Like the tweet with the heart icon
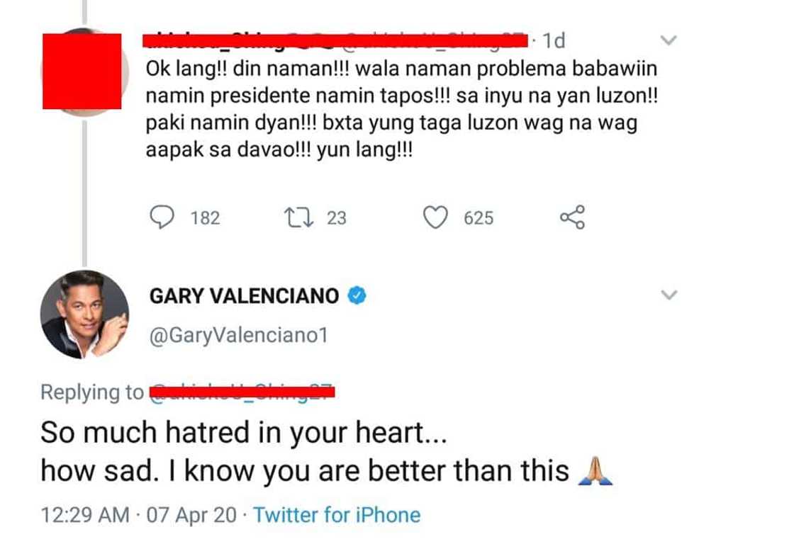Image resolution: width=794 pixels, height=544 pixels. click(435, 217)
